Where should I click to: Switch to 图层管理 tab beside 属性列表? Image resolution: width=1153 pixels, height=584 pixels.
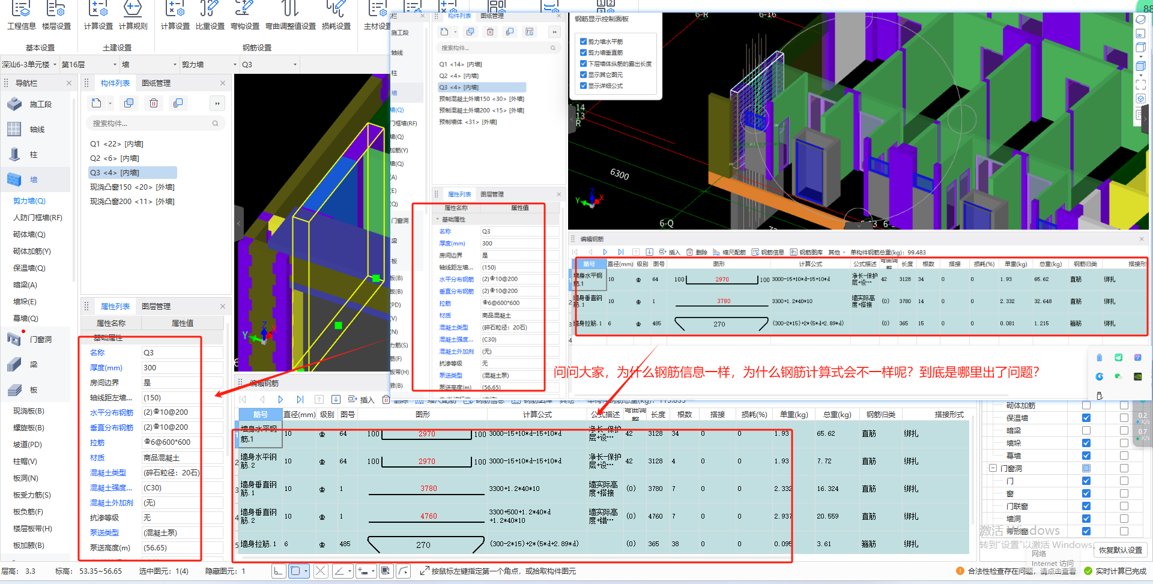(156, 306)
